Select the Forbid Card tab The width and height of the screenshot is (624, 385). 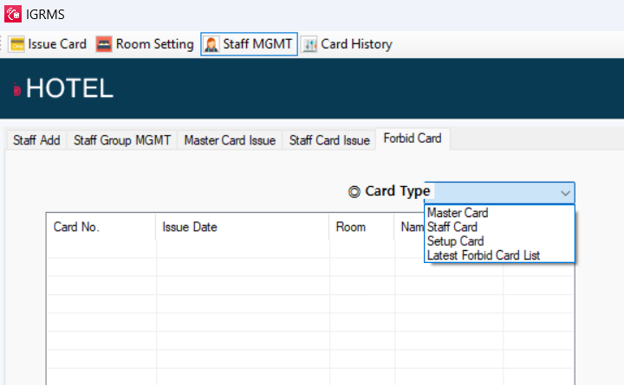point(413,138)
